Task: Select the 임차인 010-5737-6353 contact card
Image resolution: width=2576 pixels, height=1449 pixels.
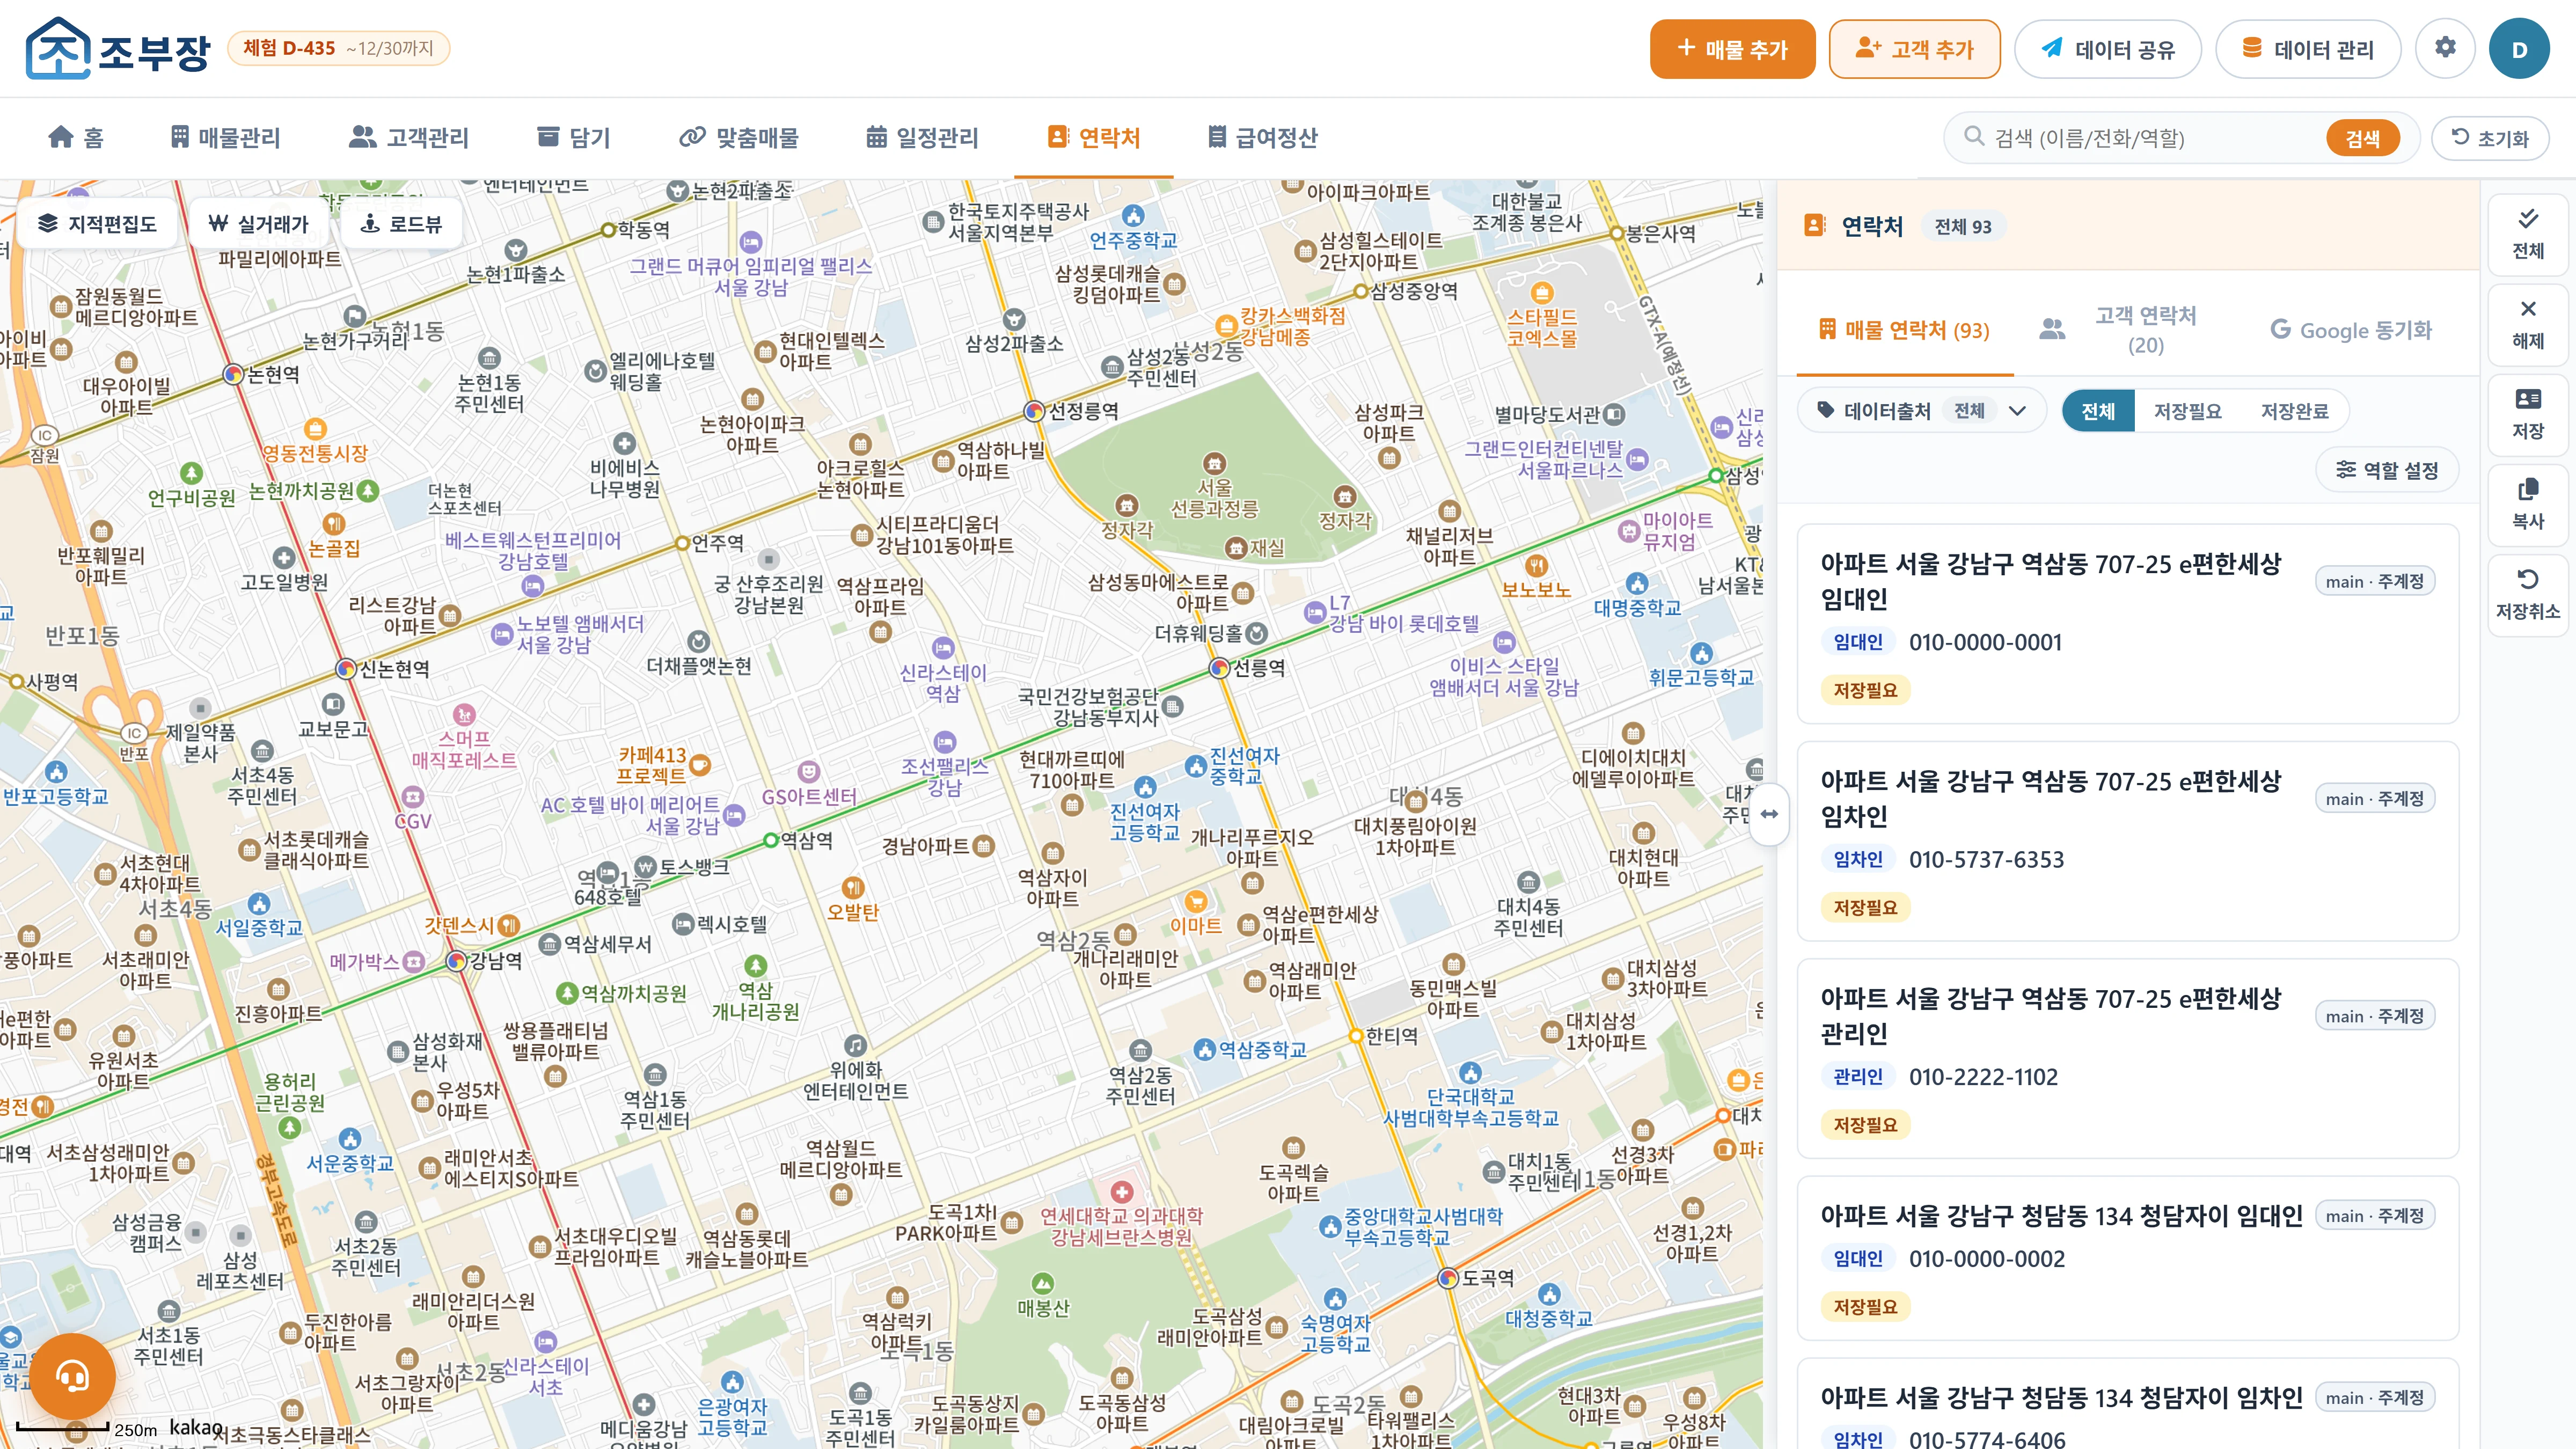Action: pos(2127,841)
